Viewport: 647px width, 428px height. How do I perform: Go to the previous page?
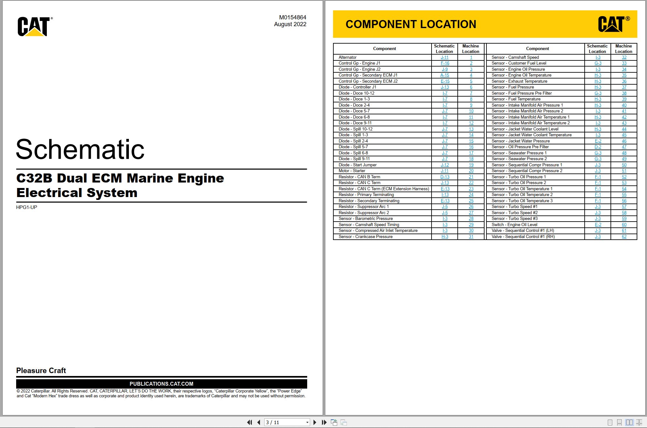259,422
